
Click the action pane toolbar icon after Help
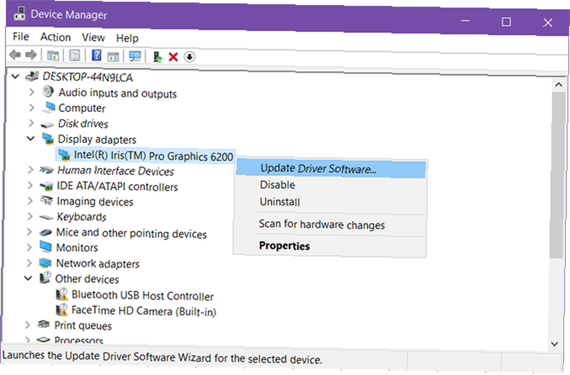113,56
